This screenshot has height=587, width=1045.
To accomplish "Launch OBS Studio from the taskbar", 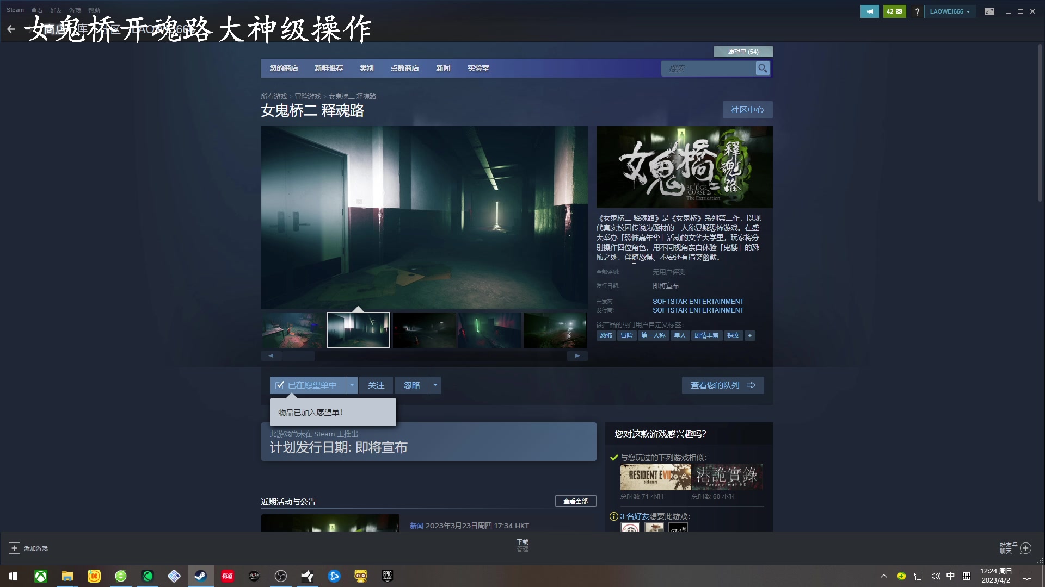I will pos(281,576).
